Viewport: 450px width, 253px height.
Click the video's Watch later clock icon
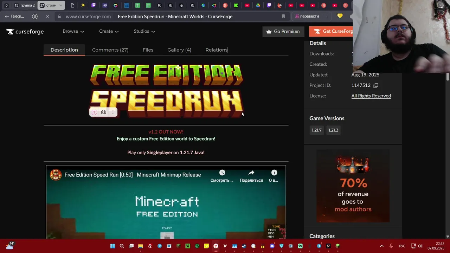tap(222, 173)
